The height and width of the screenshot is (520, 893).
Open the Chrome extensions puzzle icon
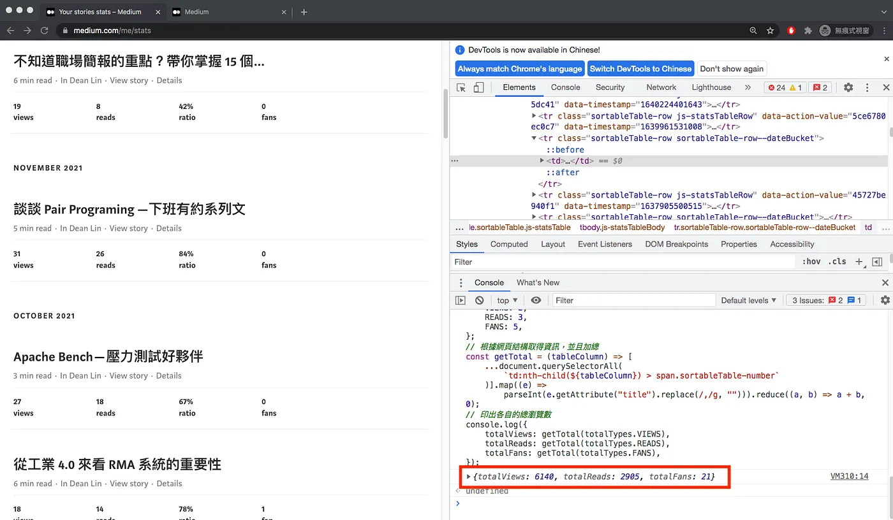pyautogui.click(x=808, y=30)
